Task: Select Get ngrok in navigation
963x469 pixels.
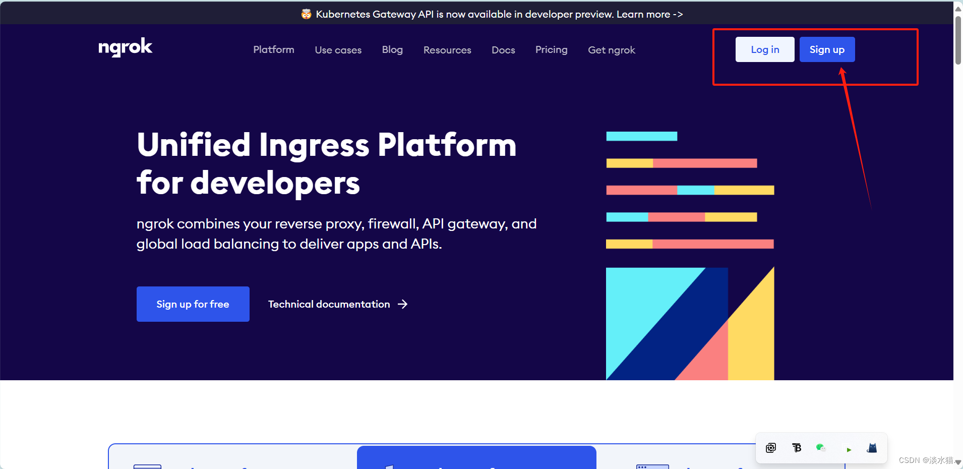Action: (612, 50)
